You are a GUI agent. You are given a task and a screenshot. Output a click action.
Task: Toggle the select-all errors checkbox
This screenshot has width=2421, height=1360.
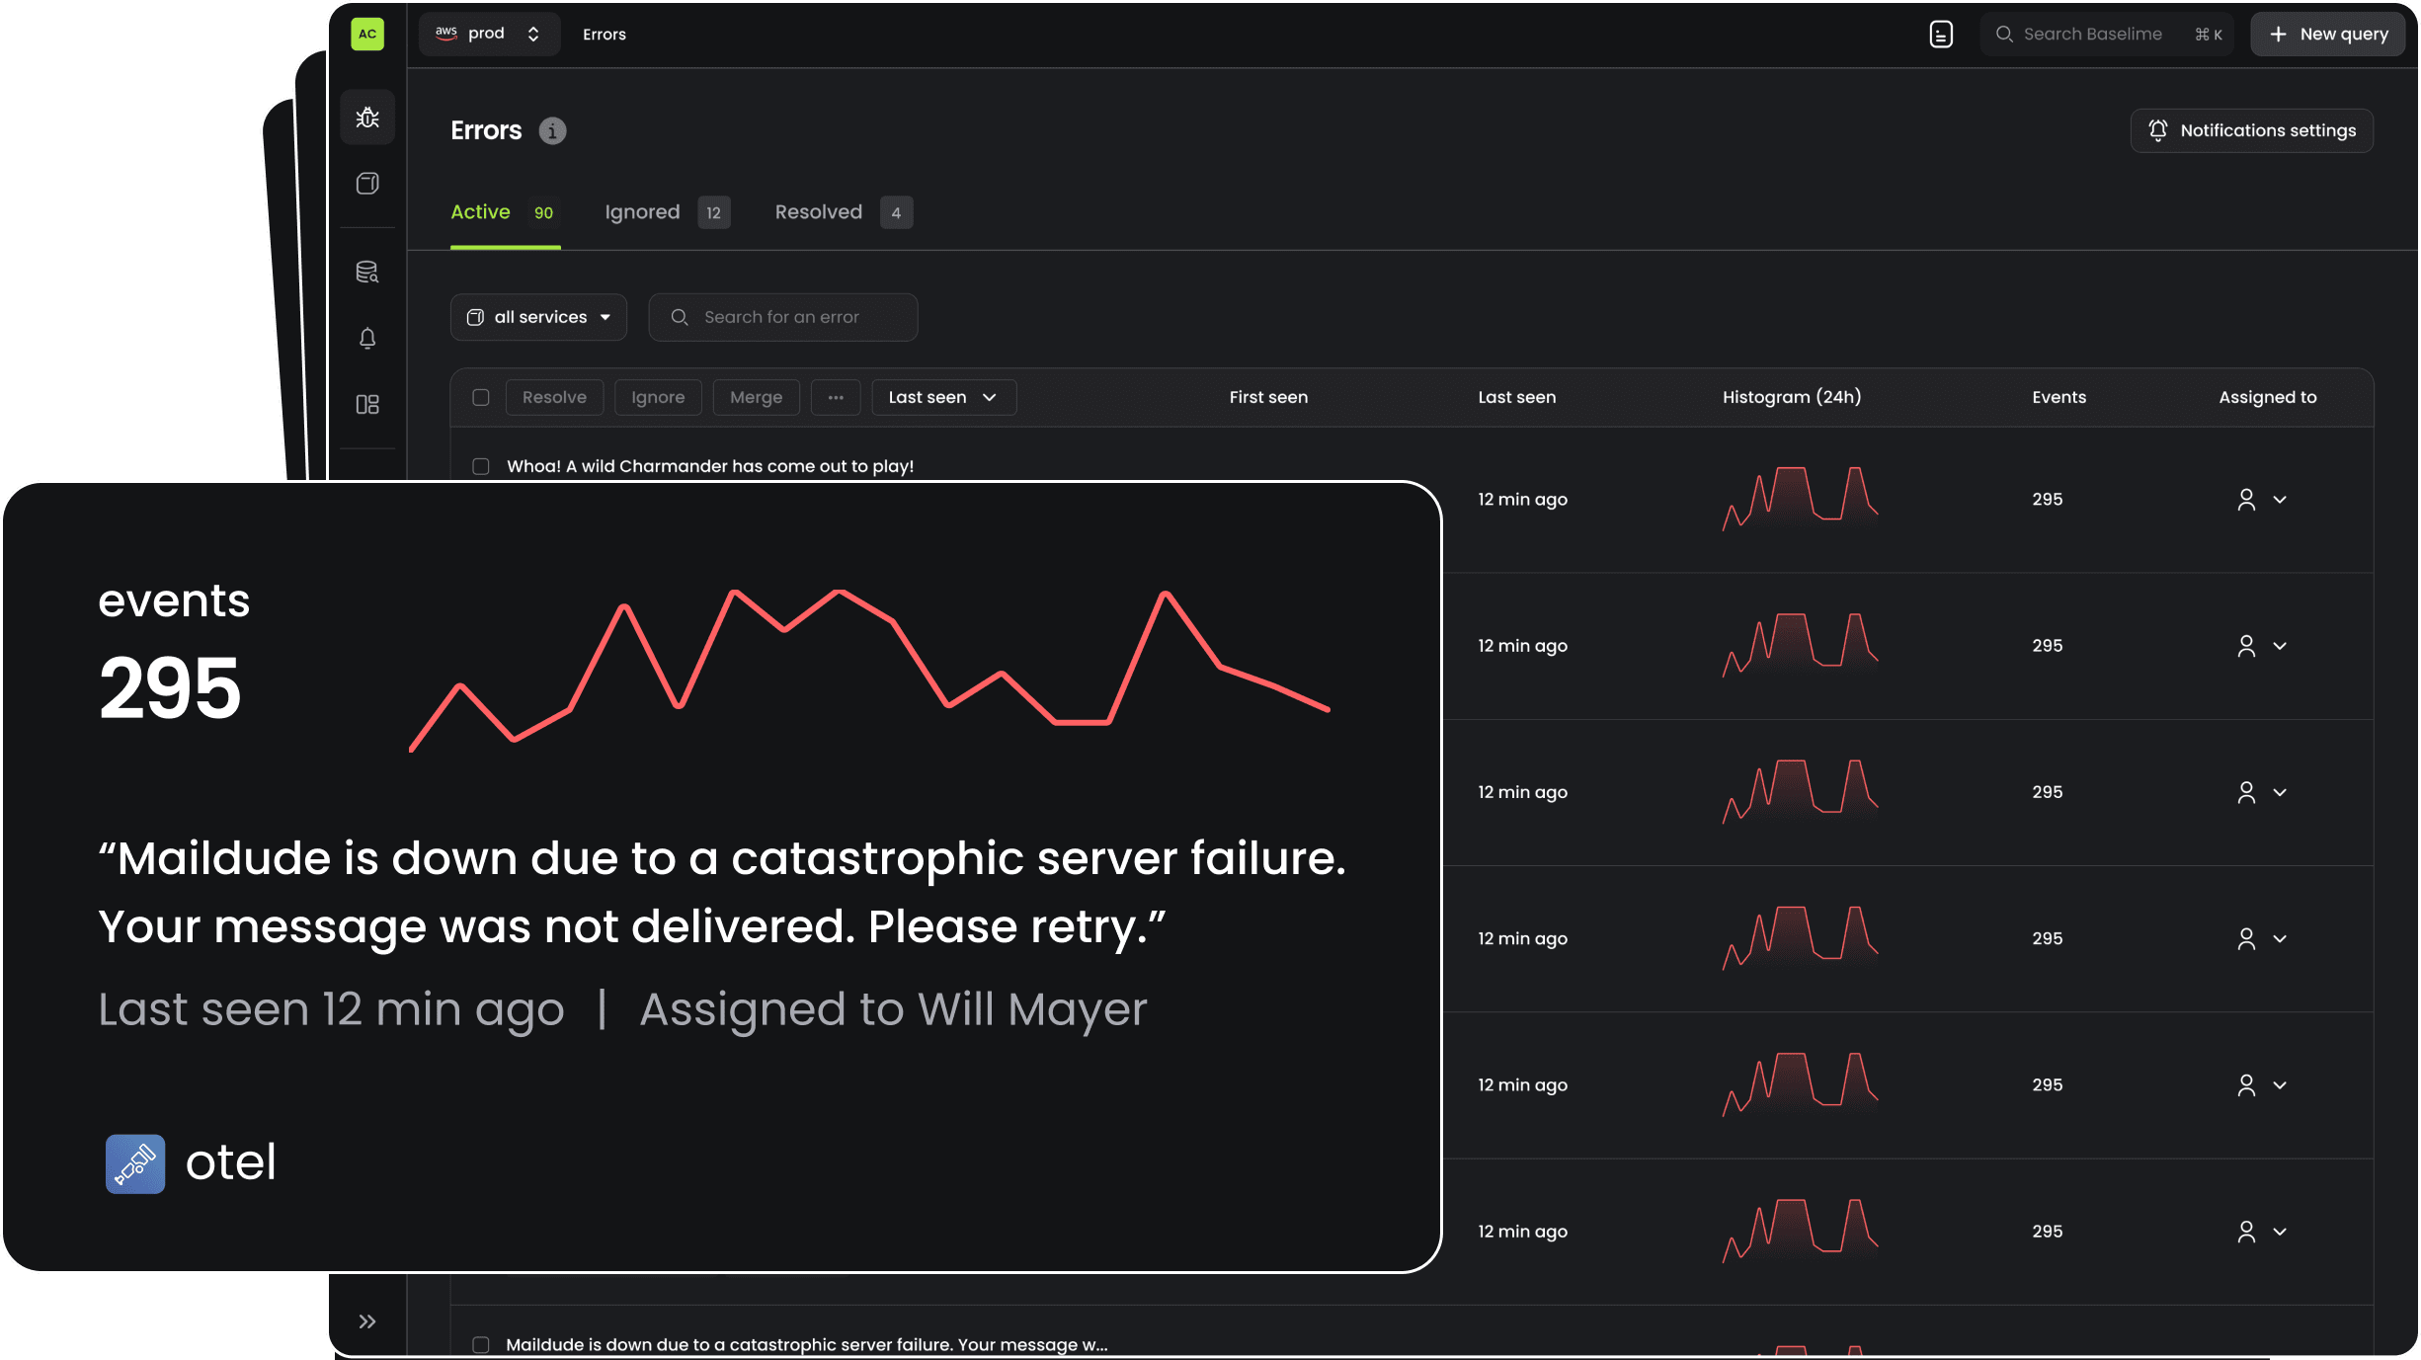[x=481, y=397]
